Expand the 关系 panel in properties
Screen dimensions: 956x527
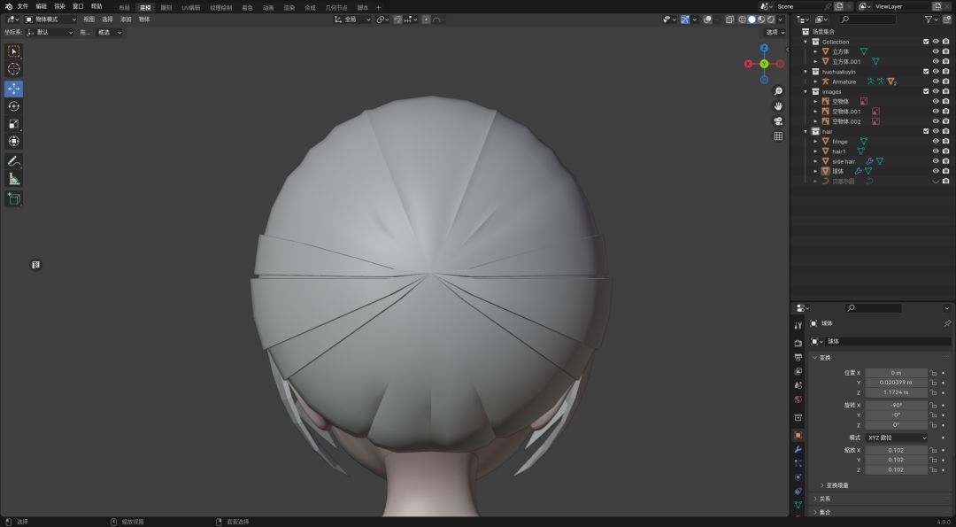824,499
